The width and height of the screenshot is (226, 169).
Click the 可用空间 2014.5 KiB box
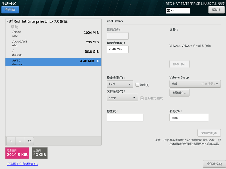[17, 153]
